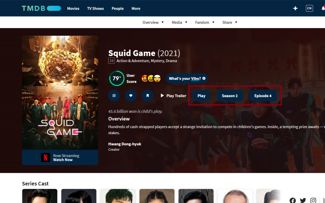Open the Instagram social link
Viewport: 325px width, 203px height.
(x=313, y=200)
